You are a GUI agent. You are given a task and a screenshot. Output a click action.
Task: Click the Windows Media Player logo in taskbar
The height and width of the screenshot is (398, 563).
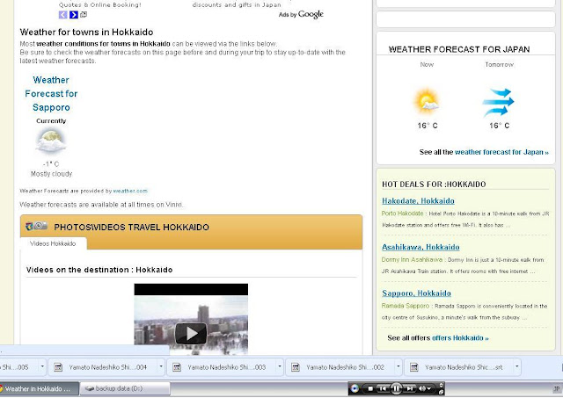point(355,388)
